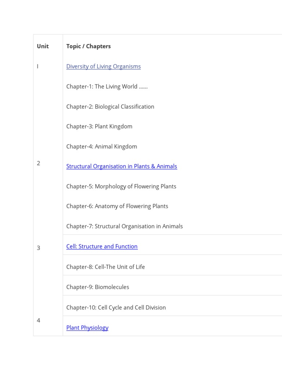Click Structural Organisation in Plants & Animals link

tap(122, 166)
